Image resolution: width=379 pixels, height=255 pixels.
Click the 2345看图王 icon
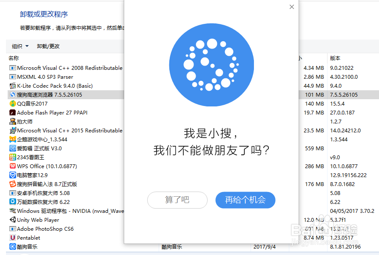coord(12,157)
